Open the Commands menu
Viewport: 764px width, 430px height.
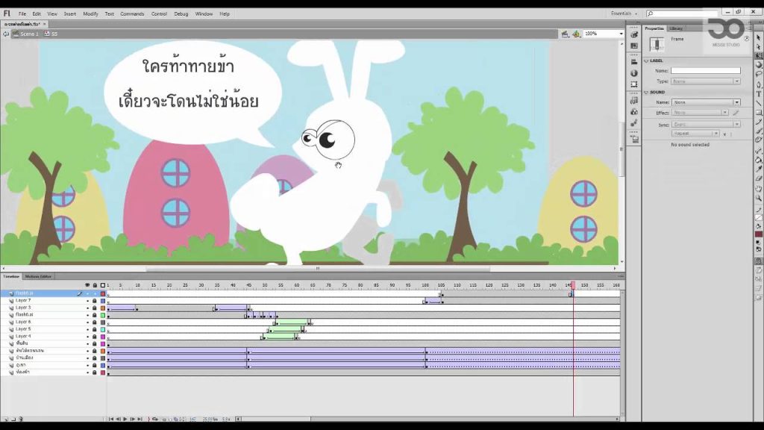[132, 14]
